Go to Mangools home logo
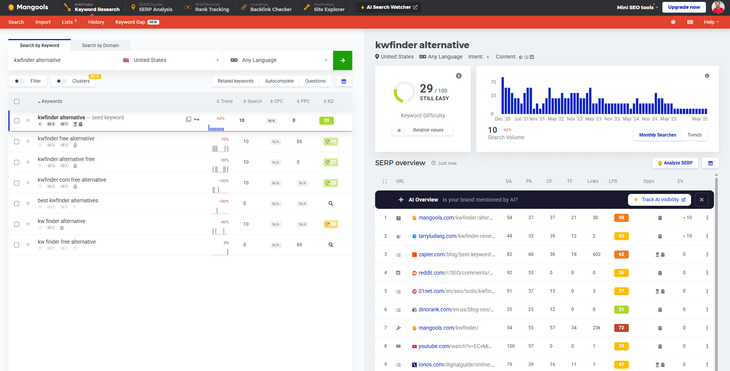730x371 pixels. click(x=28, y=7)
